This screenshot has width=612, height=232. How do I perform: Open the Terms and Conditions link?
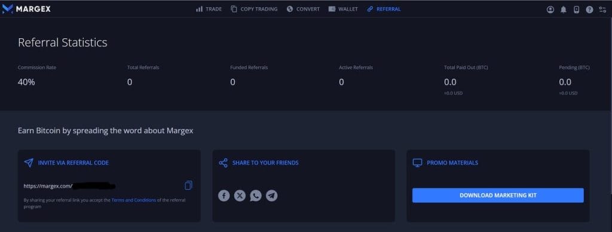tap(133, 200)
